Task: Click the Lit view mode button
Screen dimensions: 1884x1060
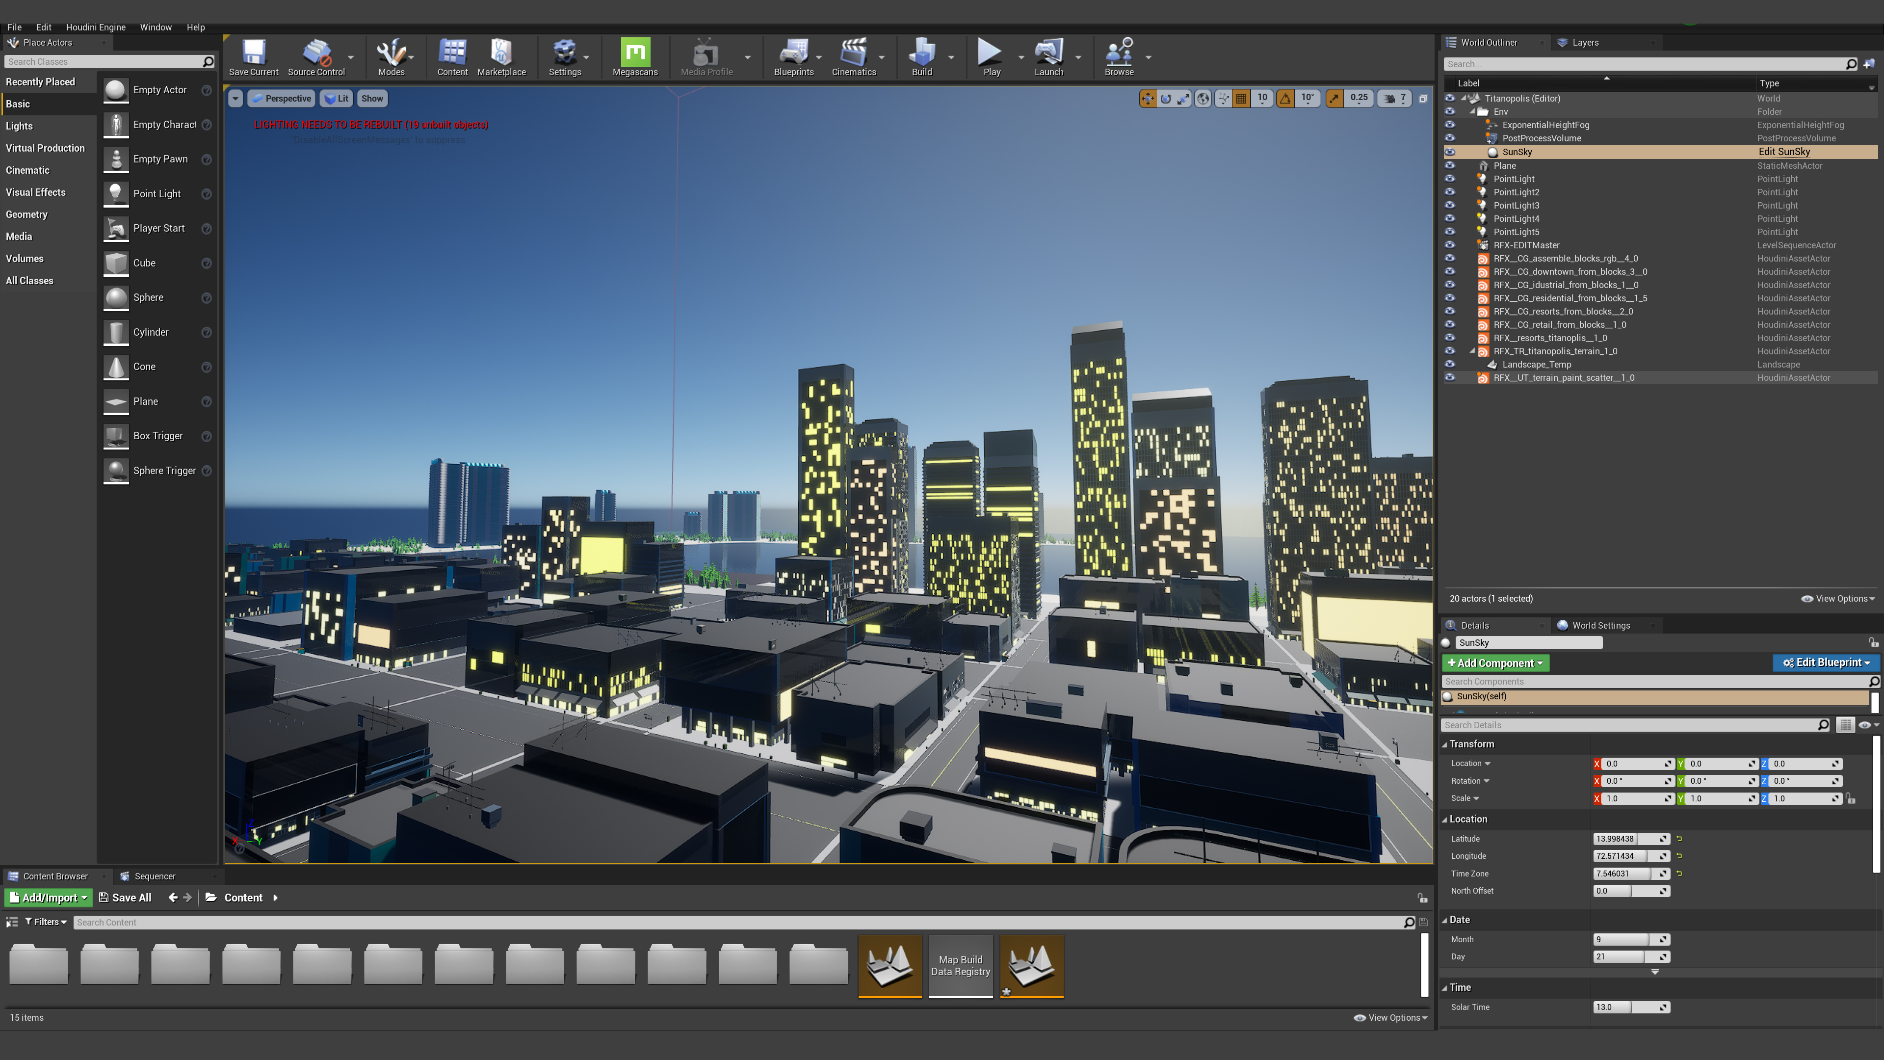Action: point(337,99)
